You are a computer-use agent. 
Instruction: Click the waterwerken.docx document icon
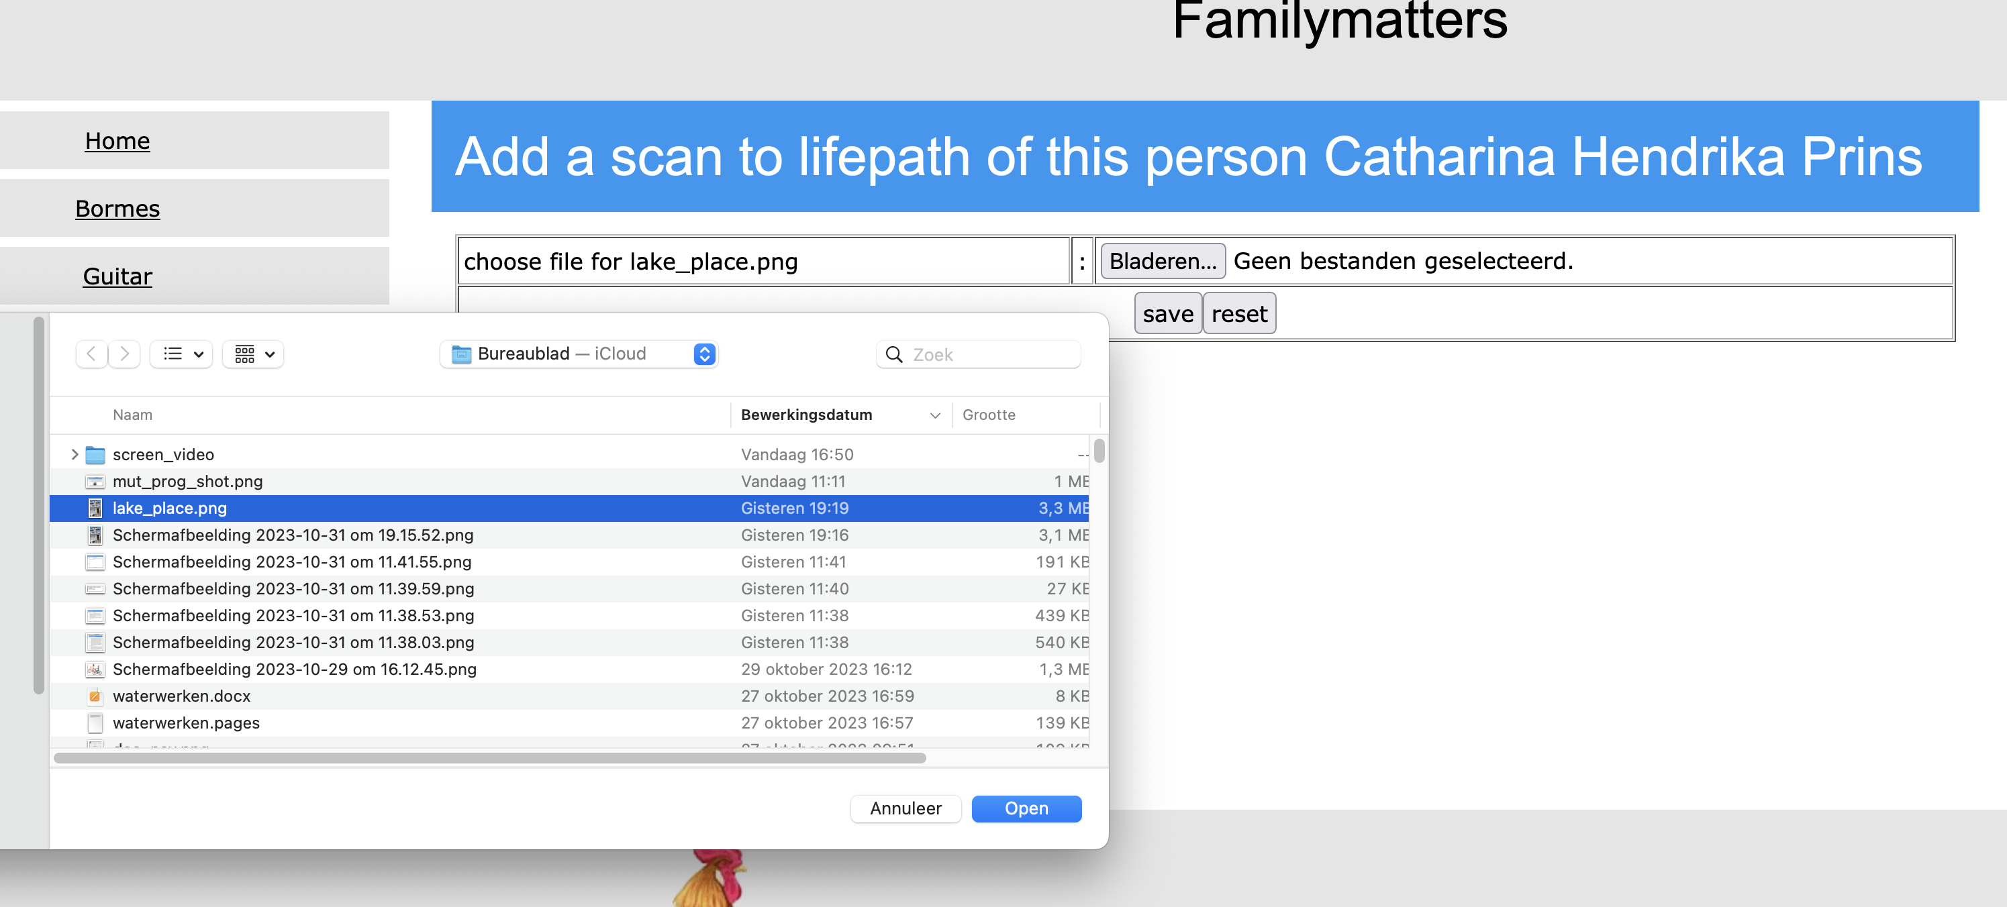click(95, 696)
